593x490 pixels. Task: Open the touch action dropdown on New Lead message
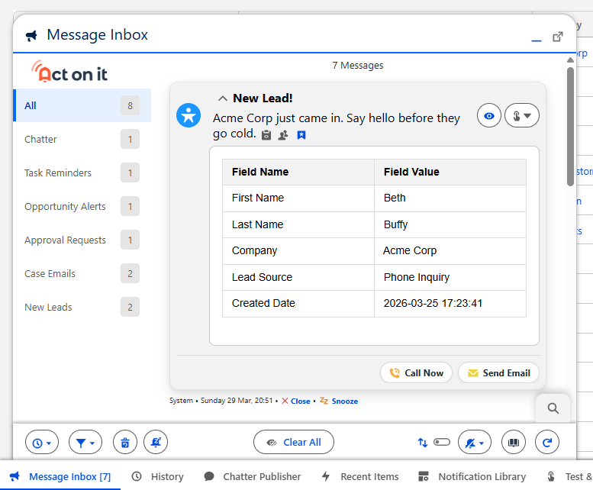point(522,116)
